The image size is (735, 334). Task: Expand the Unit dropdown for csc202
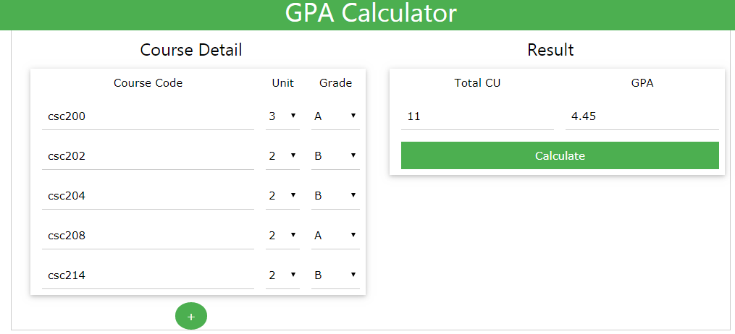tap(282, 155)
